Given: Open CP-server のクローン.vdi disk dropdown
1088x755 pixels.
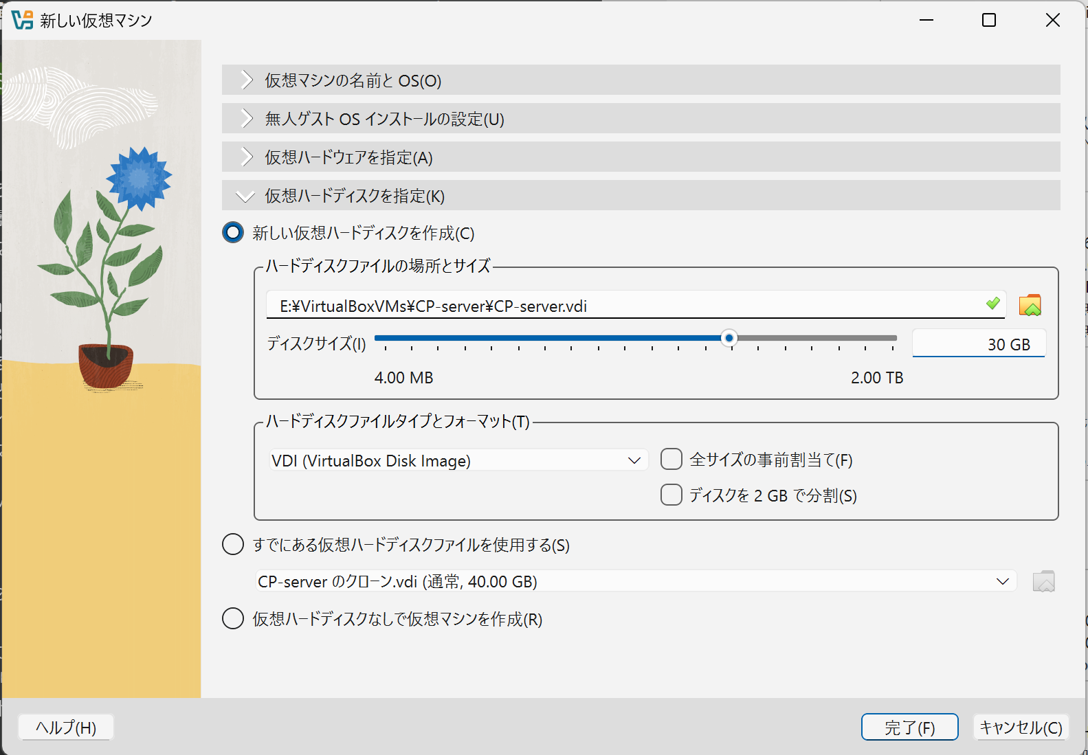Looking at the screenshot, I should (636, 581).
